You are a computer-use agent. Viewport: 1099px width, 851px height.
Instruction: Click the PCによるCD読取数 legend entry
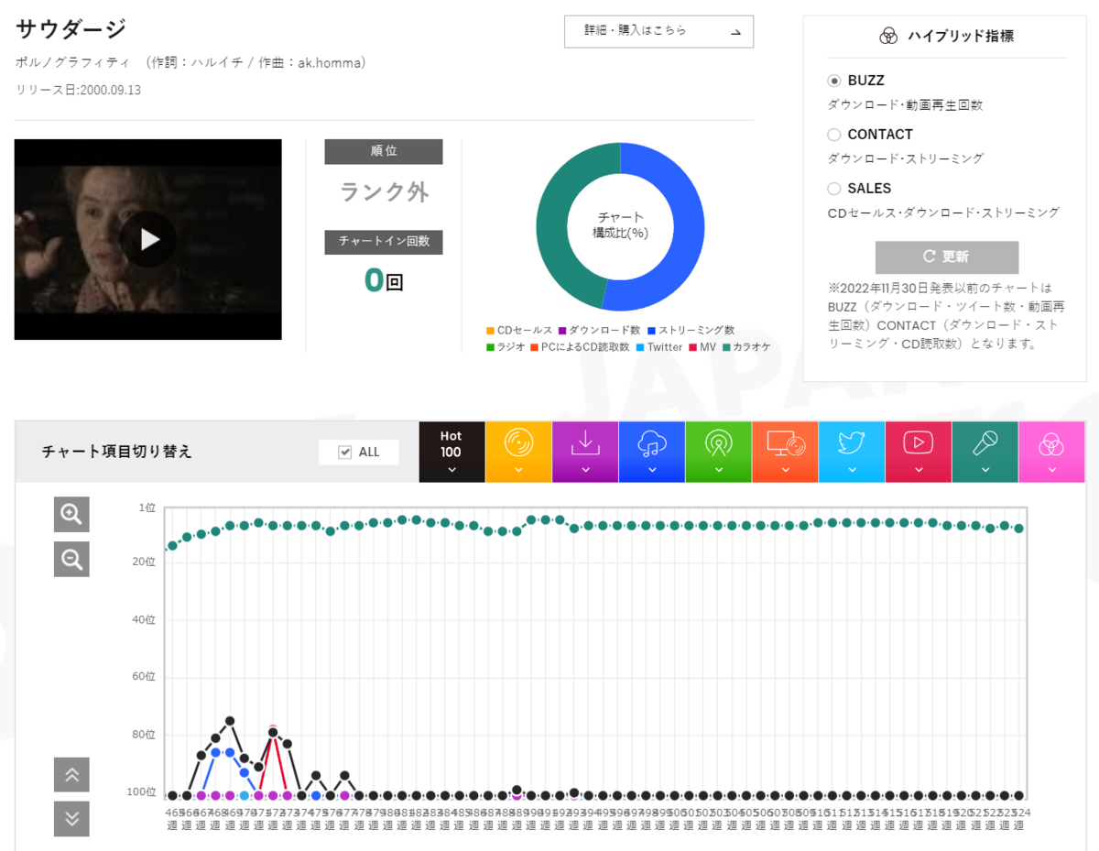pyautogui.click(x=581, y=348)
